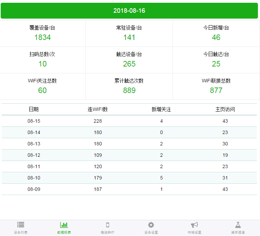
Task: Click the 今日新增/台 value 46
Action: (x=216, y=37)
